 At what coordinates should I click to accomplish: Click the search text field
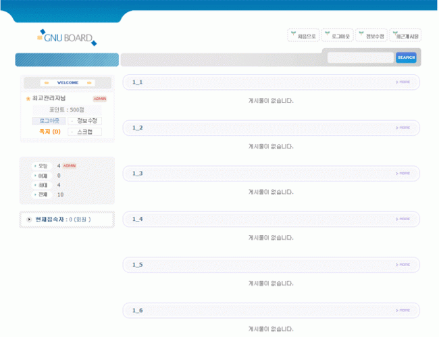point(360,58)
